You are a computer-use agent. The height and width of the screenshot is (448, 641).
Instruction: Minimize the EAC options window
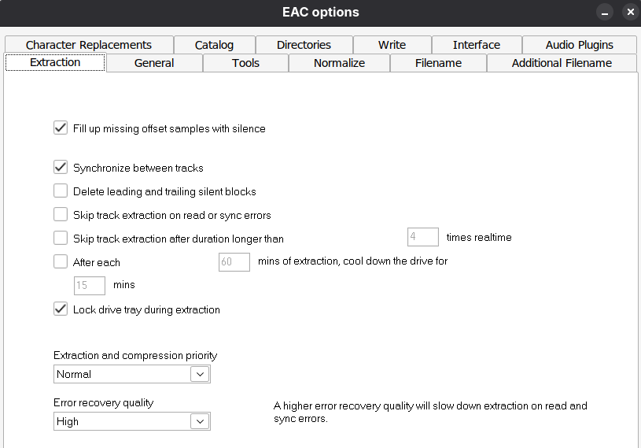605,13
